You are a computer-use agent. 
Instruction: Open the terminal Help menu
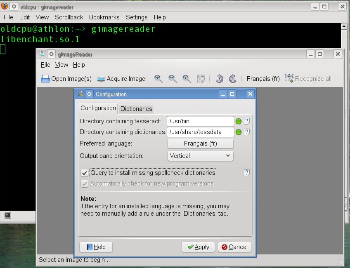pyautogui.click(x=160, y=17)
